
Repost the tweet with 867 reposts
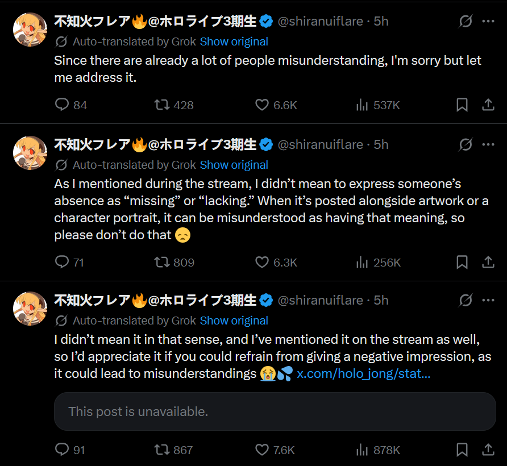click(161, 450)
